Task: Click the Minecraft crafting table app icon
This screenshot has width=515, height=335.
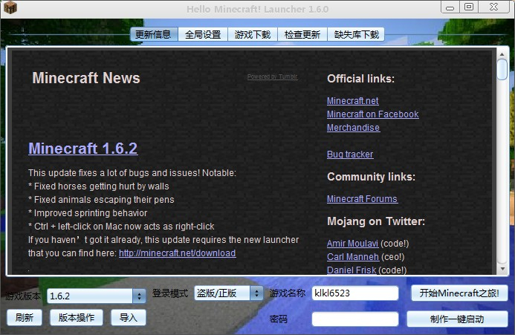Action: pos(10,7)
